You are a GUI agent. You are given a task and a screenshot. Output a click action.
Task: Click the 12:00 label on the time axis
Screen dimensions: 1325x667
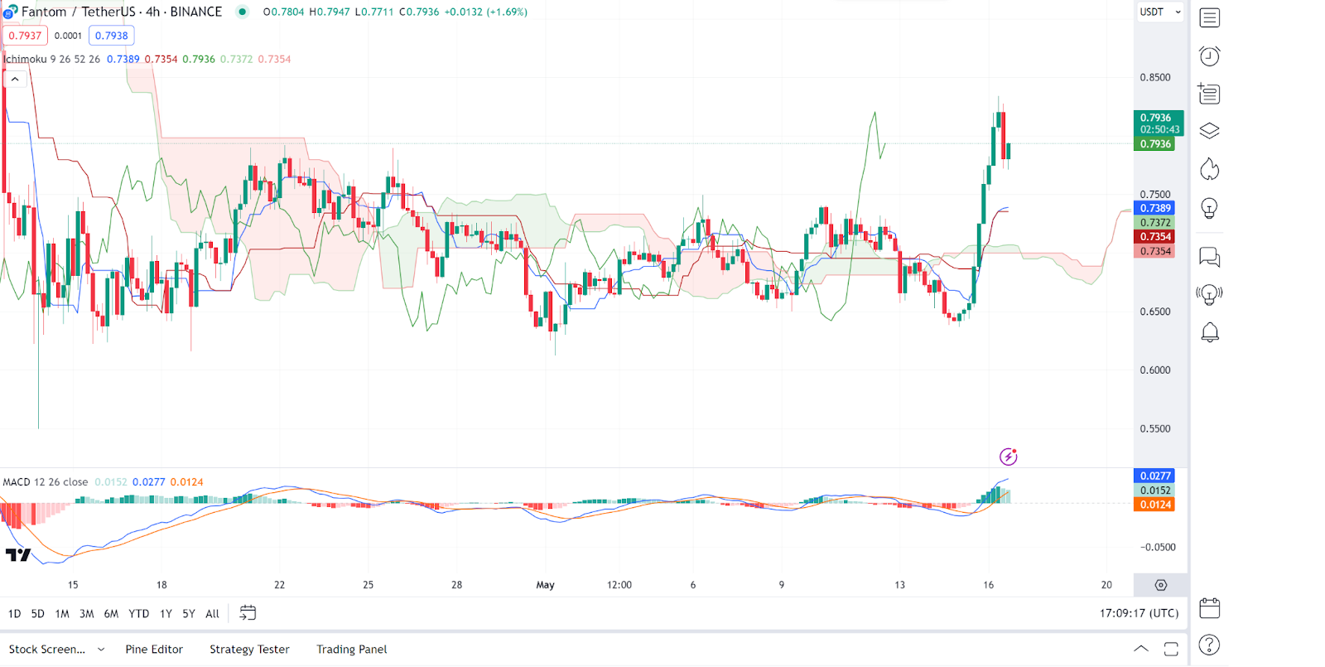pyautogui.click(x=619, y=585)
